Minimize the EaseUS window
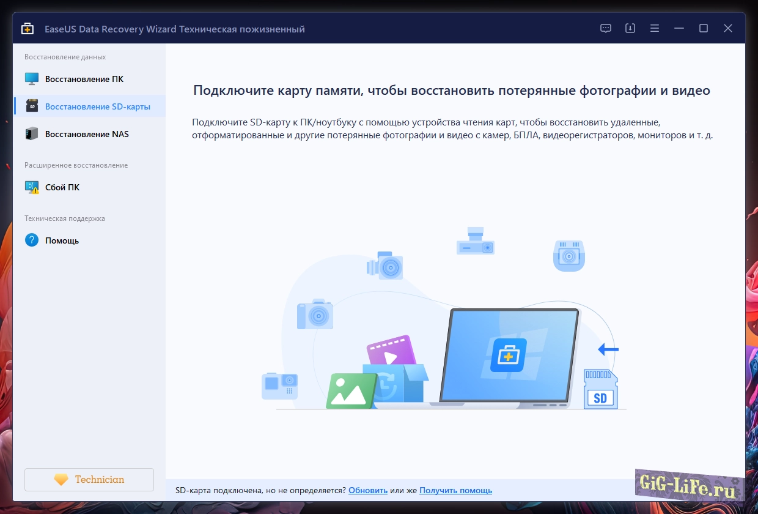Image resolution: width=758 pixels, height=514 pixels. click(x=679, y=29)
